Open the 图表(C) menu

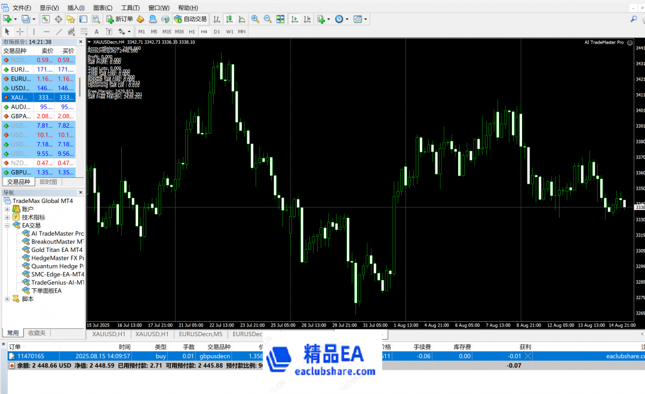click(103, 8)
